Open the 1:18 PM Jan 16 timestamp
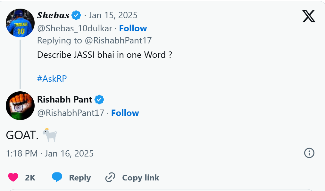The image size is (325, 191). coord(50,154)
